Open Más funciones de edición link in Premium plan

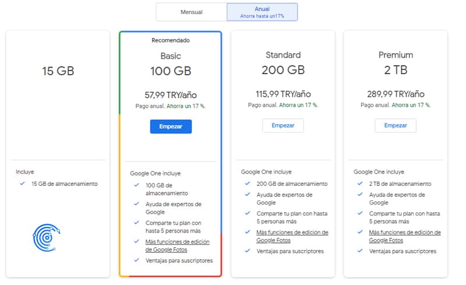(x=405, y=236)
